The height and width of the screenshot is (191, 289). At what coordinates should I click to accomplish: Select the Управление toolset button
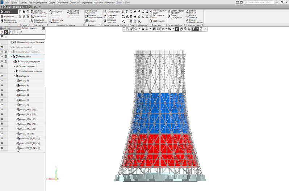click(x=9, y=16)
